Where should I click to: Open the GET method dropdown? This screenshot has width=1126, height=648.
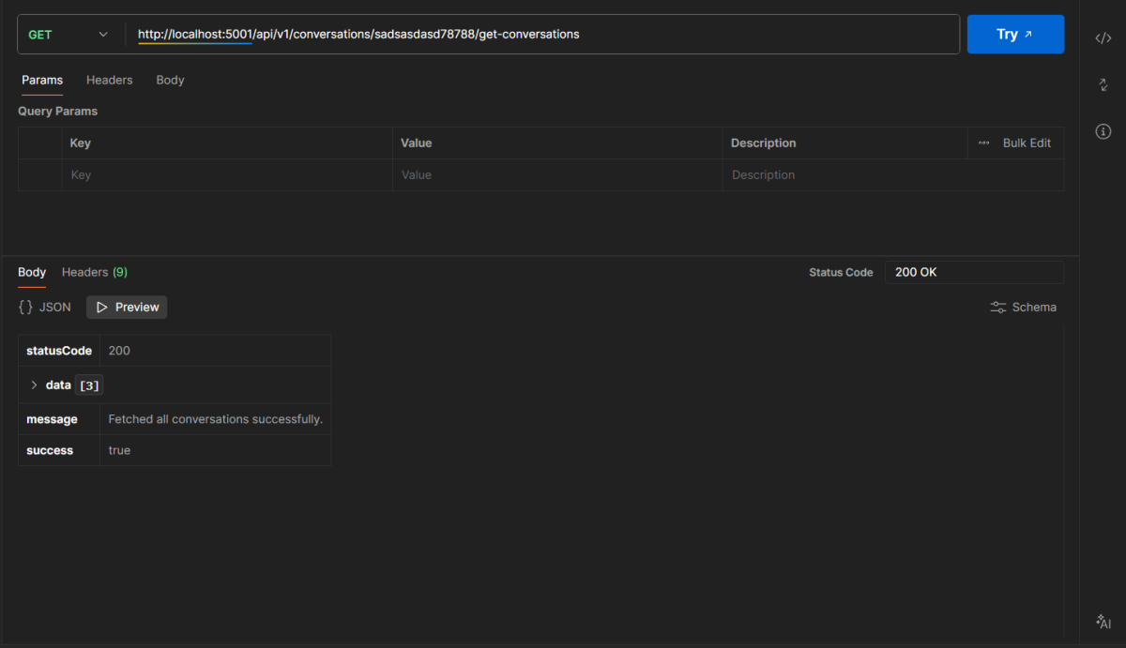tap(68, 35)
